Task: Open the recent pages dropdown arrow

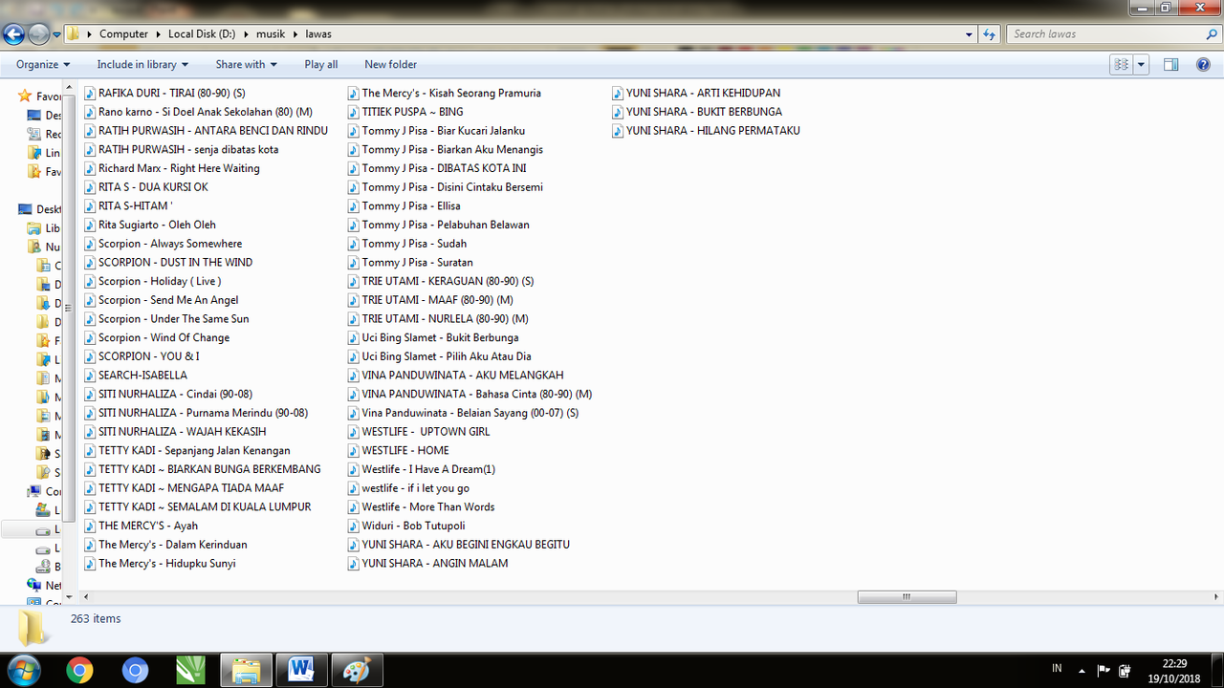Action: point(56,34)
